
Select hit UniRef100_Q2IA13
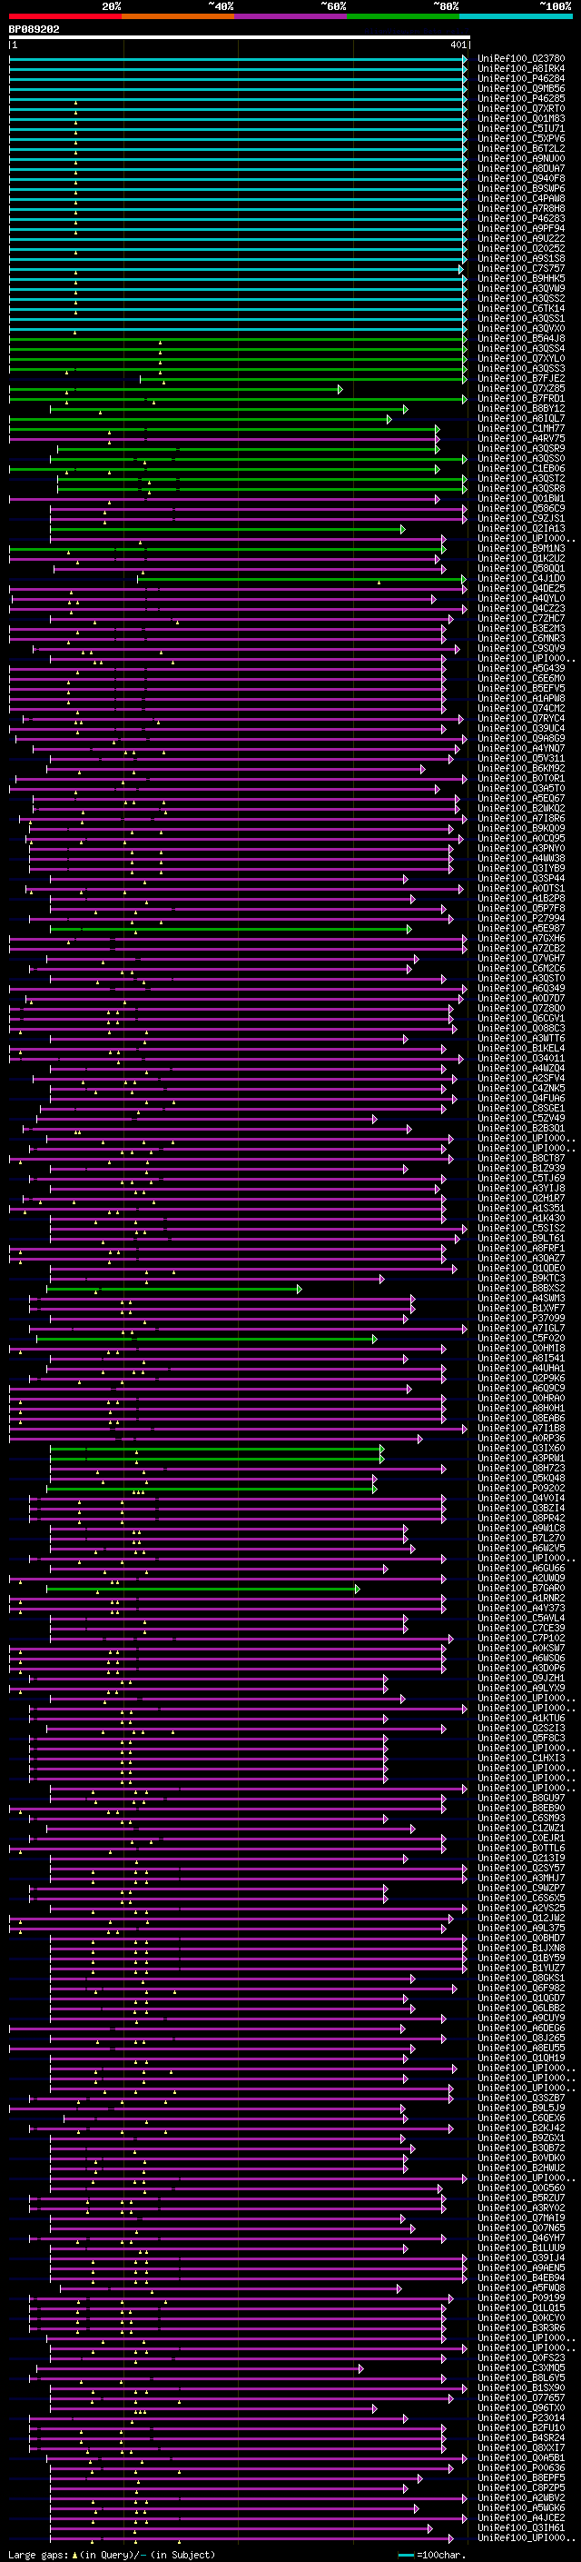click(520, 528)
